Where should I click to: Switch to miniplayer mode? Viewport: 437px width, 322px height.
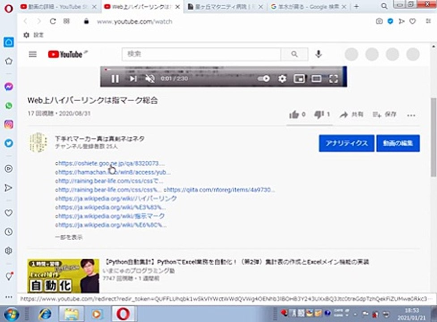click(x=299, y=79)
